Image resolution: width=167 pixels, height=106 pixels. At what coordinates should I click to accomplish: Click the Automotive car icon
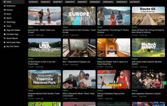tap(5, 6)
